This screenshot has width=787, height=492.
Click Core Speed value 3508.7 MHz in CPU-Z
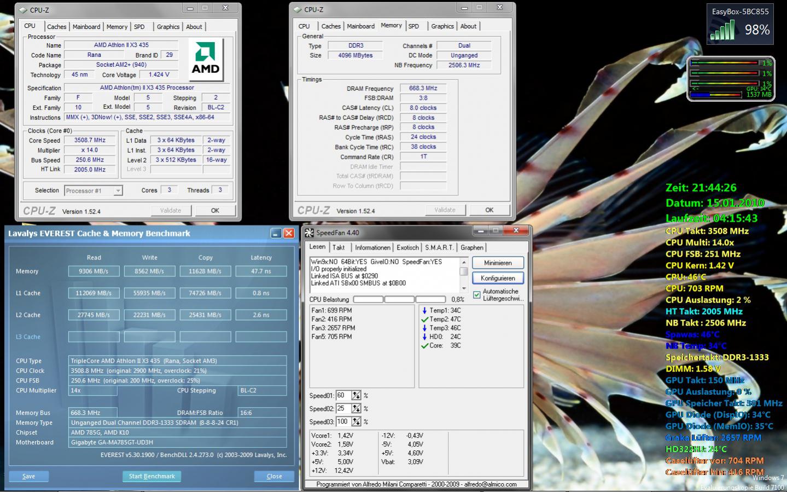click(90, 140)
